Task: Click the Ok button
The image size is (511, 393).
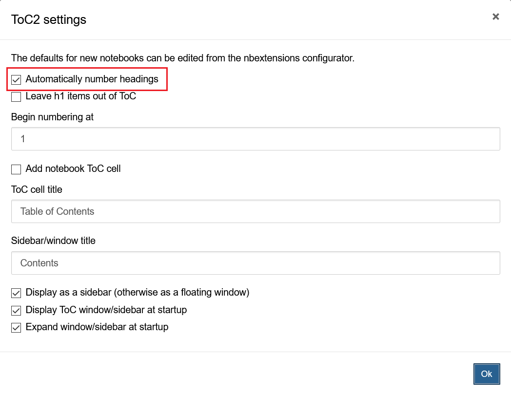Action: click(486, 374)
